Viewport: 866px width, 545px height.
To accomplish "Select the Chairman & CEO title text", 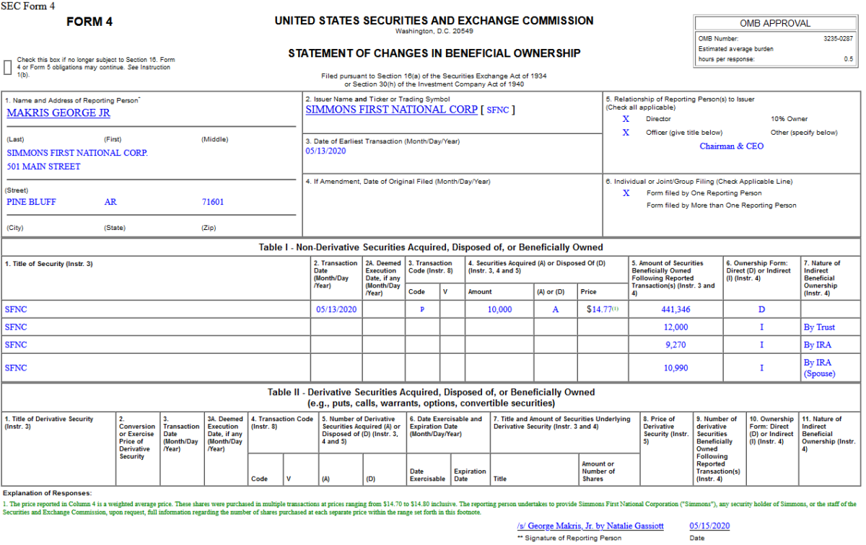I will [x=732, y=146].
